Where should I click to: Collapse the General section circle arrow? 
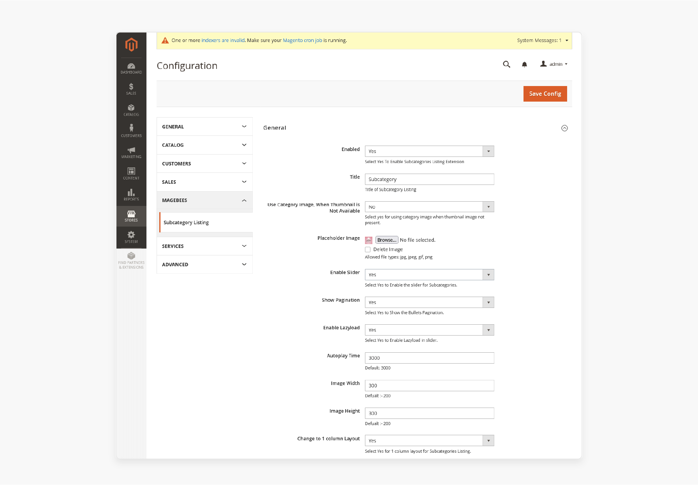pos(564,128)
